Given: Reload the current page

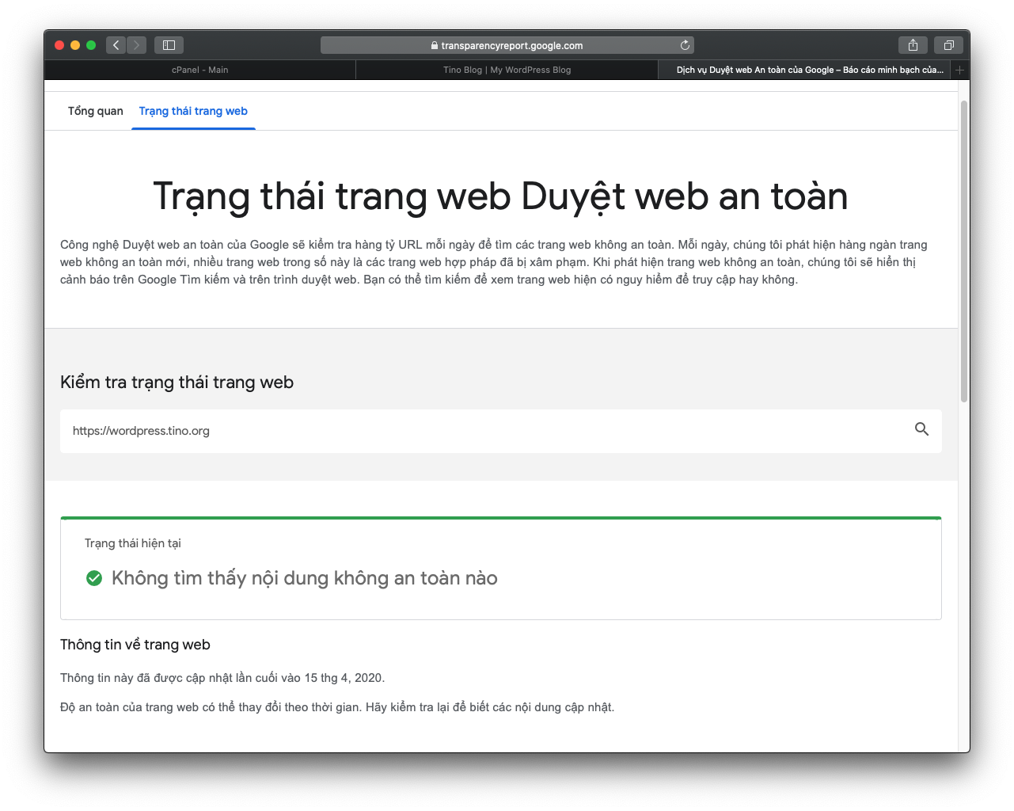Looking at the screenshot, I should coord(684,45).
